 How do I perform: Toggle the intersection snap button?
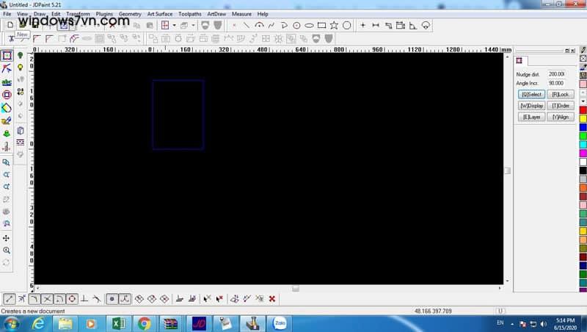tap(47, 299)
